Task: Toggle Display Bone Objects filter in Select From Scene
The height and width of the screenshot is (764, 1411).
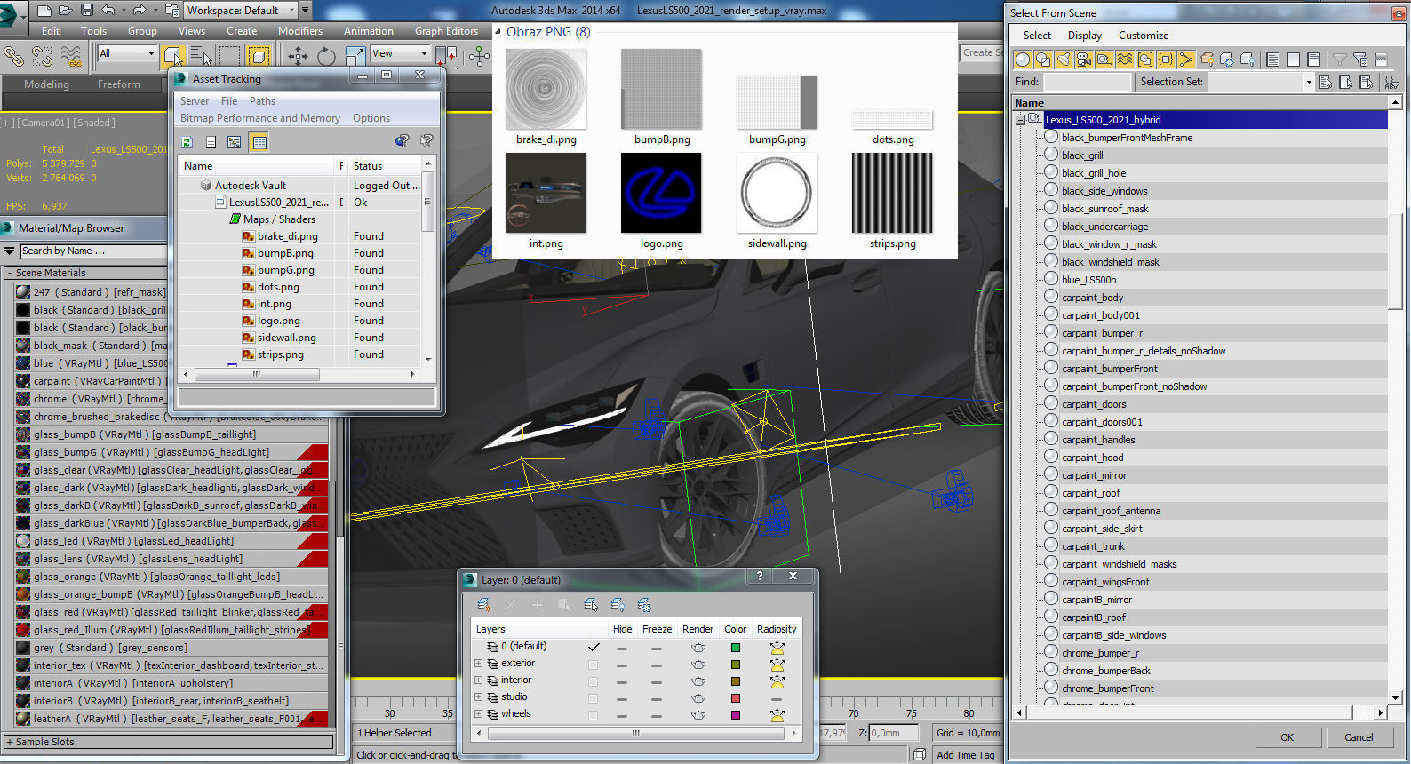Action: tap(1186, 60)
